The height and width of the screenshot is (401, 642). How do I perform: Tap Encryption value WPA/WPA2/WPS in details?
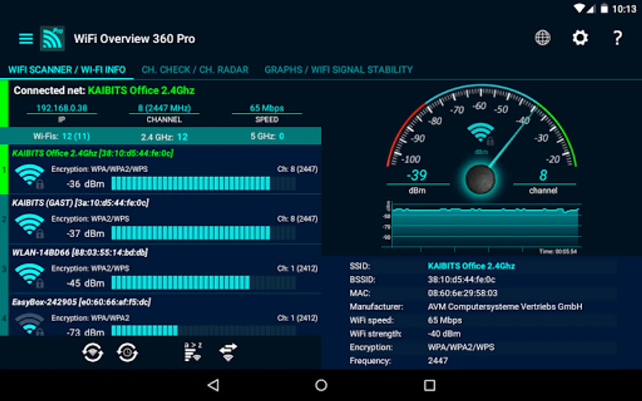click(461, 347)
